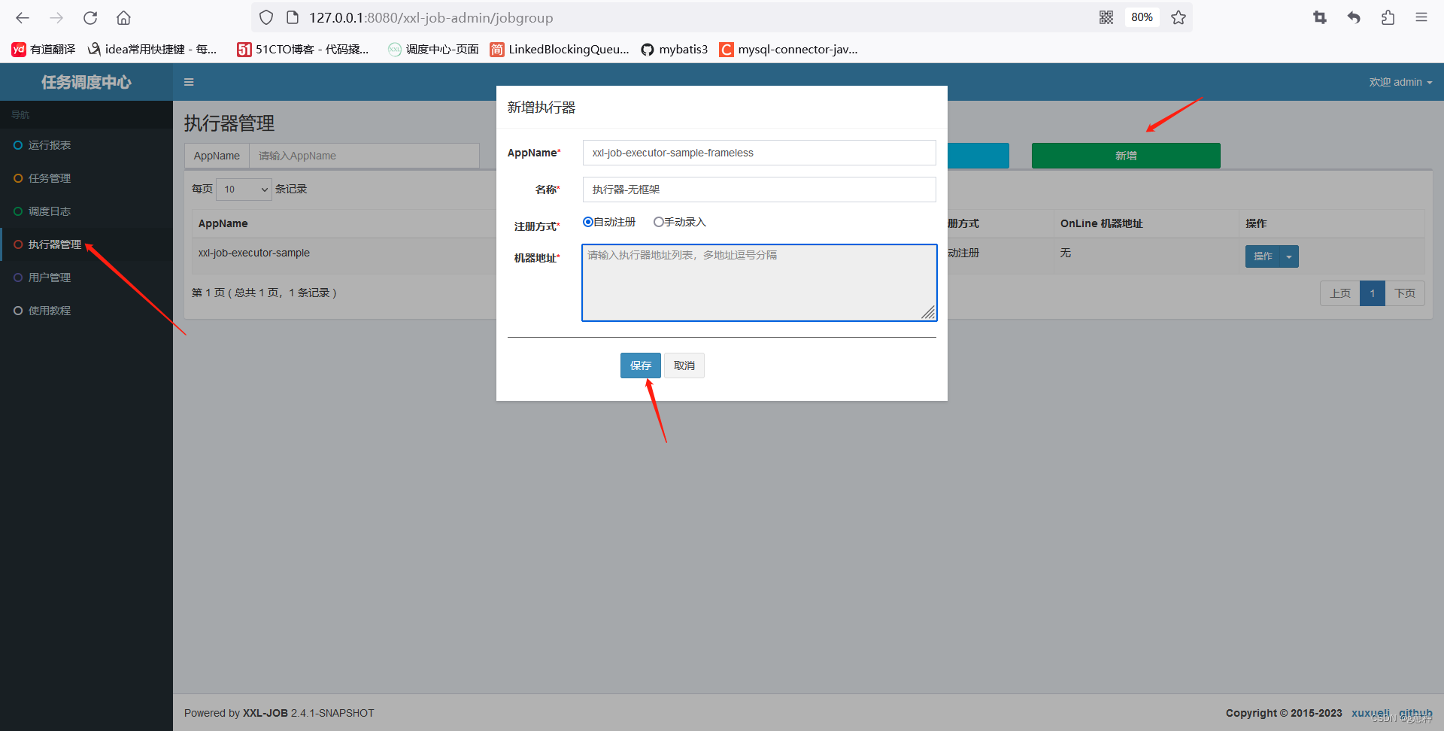Open the browser hamburger menu
This screenshot has height=731, width=1444.
coord(1421,17)
